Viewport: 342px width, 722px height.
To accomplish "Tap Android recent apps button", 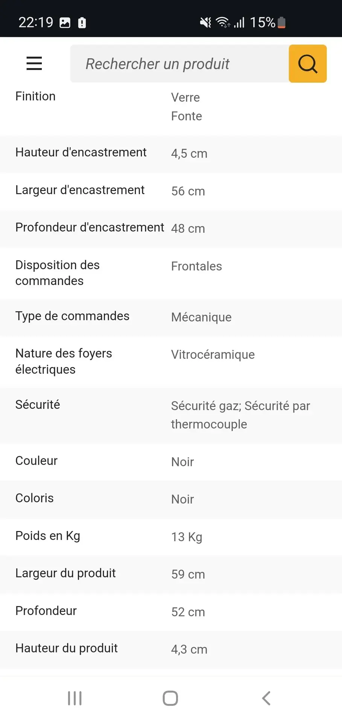I will tap(75, 698).
